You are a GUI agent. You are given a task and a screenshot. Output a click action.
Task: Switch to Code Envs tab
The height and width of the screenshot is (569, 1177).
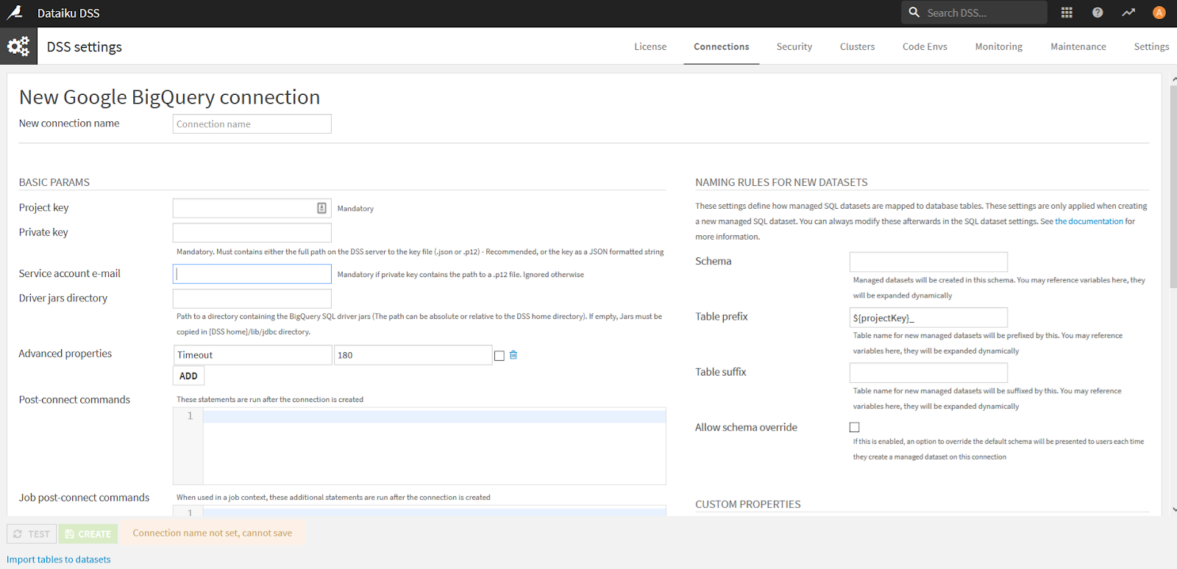(925, 46)
